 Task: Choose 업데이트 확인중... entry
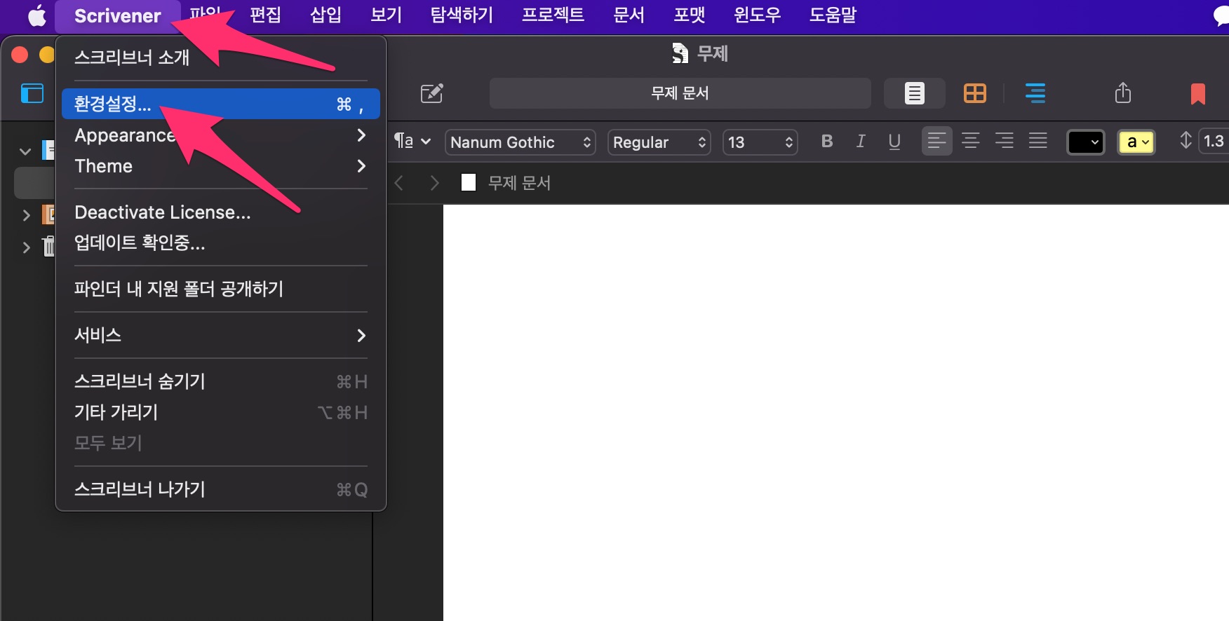point(220,243)
